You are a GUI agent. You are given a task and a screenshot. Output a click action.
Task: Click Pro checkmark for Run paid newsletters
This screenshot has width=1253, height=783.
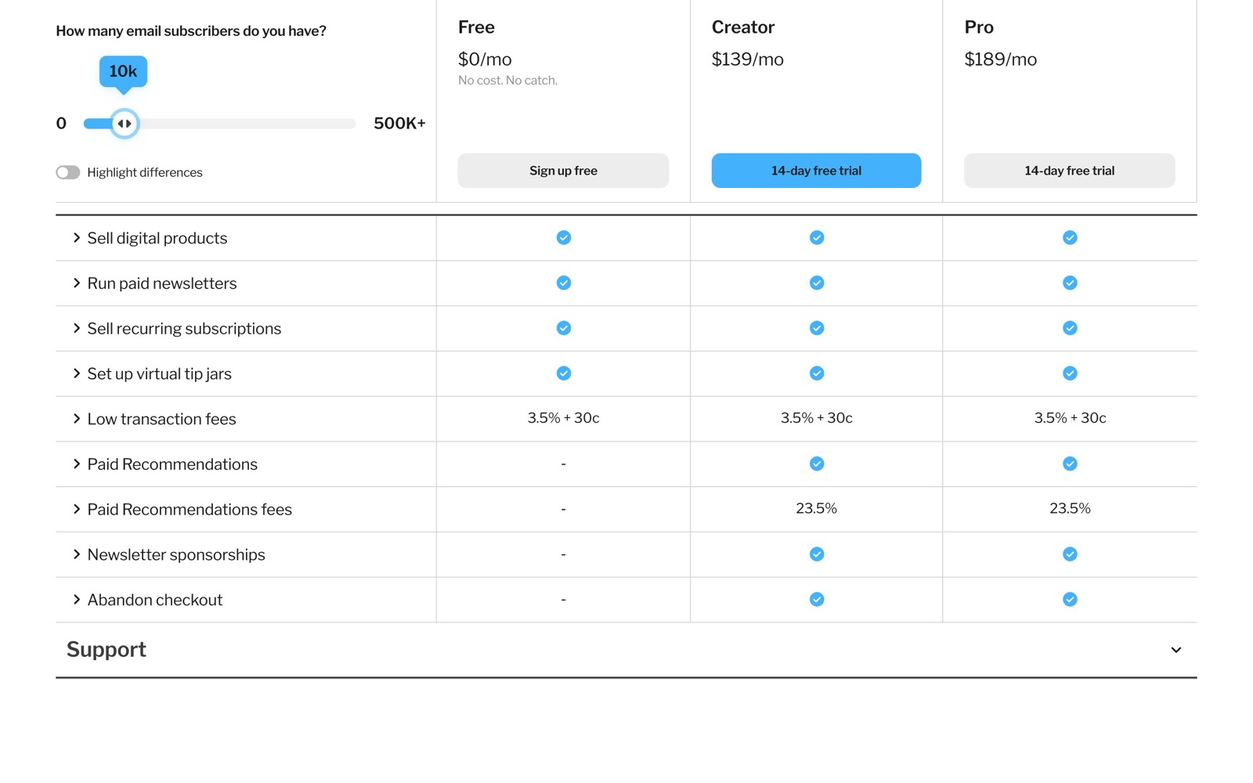1069,283
